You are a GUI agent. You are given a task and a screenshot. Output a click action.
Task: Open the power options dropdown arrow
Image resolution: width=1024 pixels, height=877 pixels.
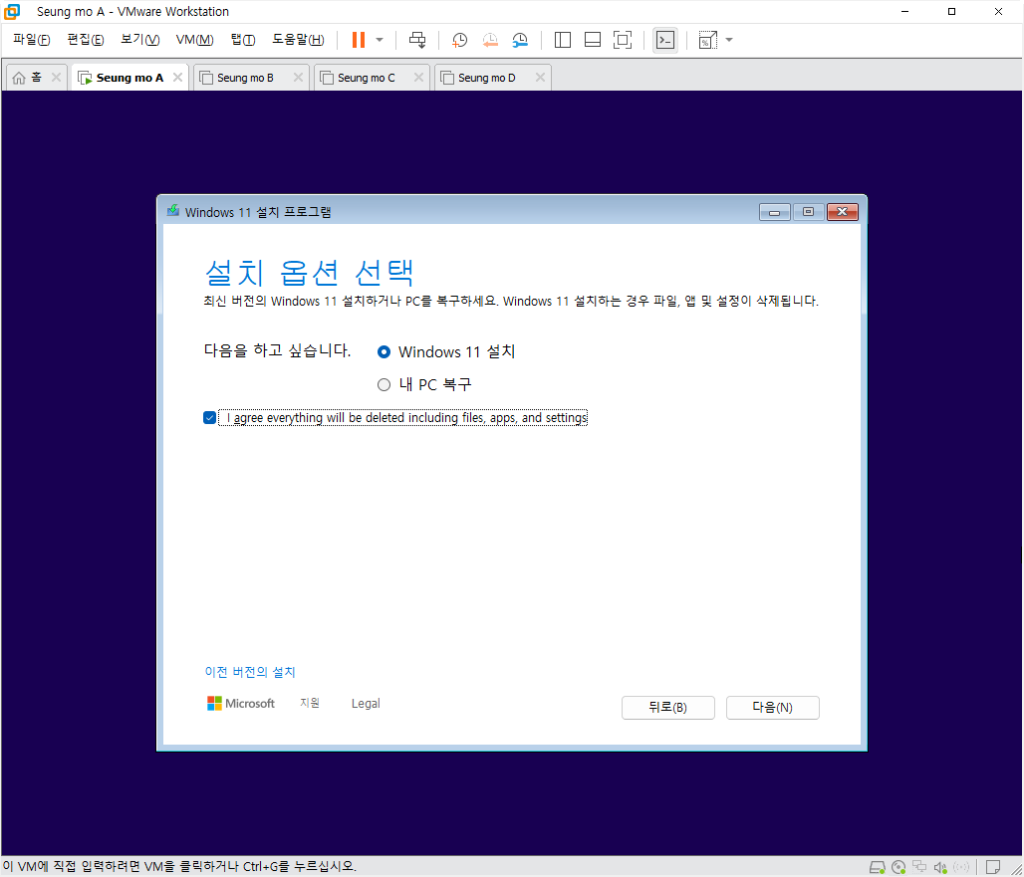coord(380,40)
